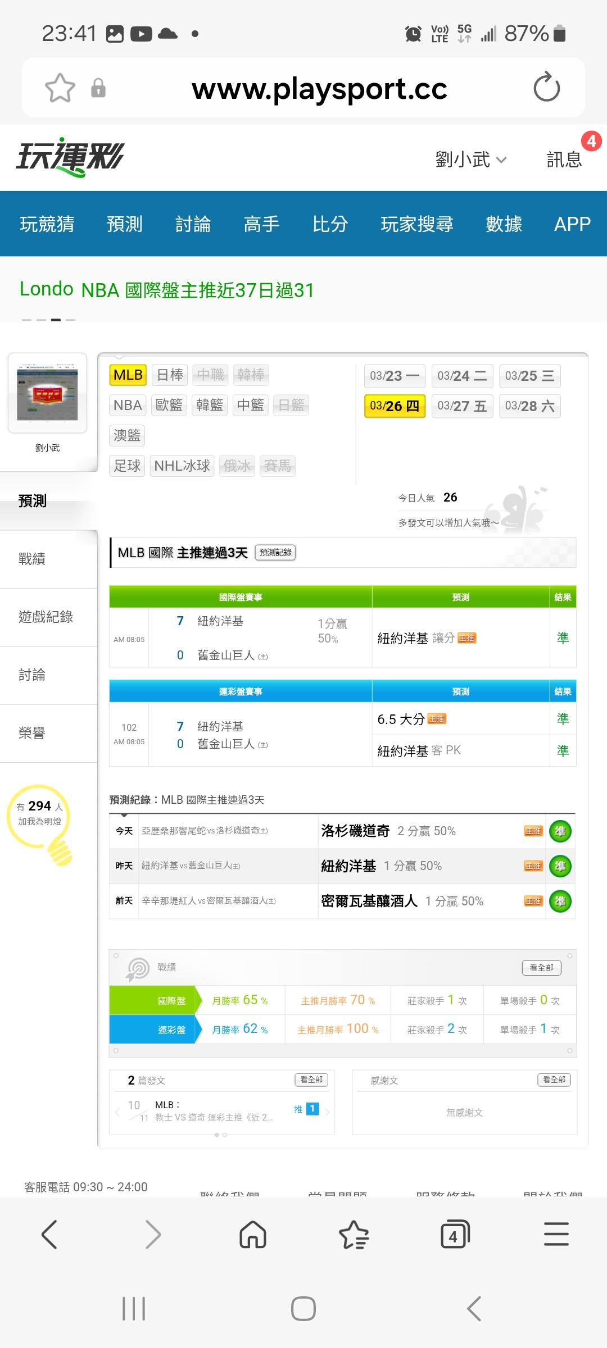The width and height of the screenshot is (607, 1348).
Task: Choose date 03/24 二
Action: coord(462,376)
